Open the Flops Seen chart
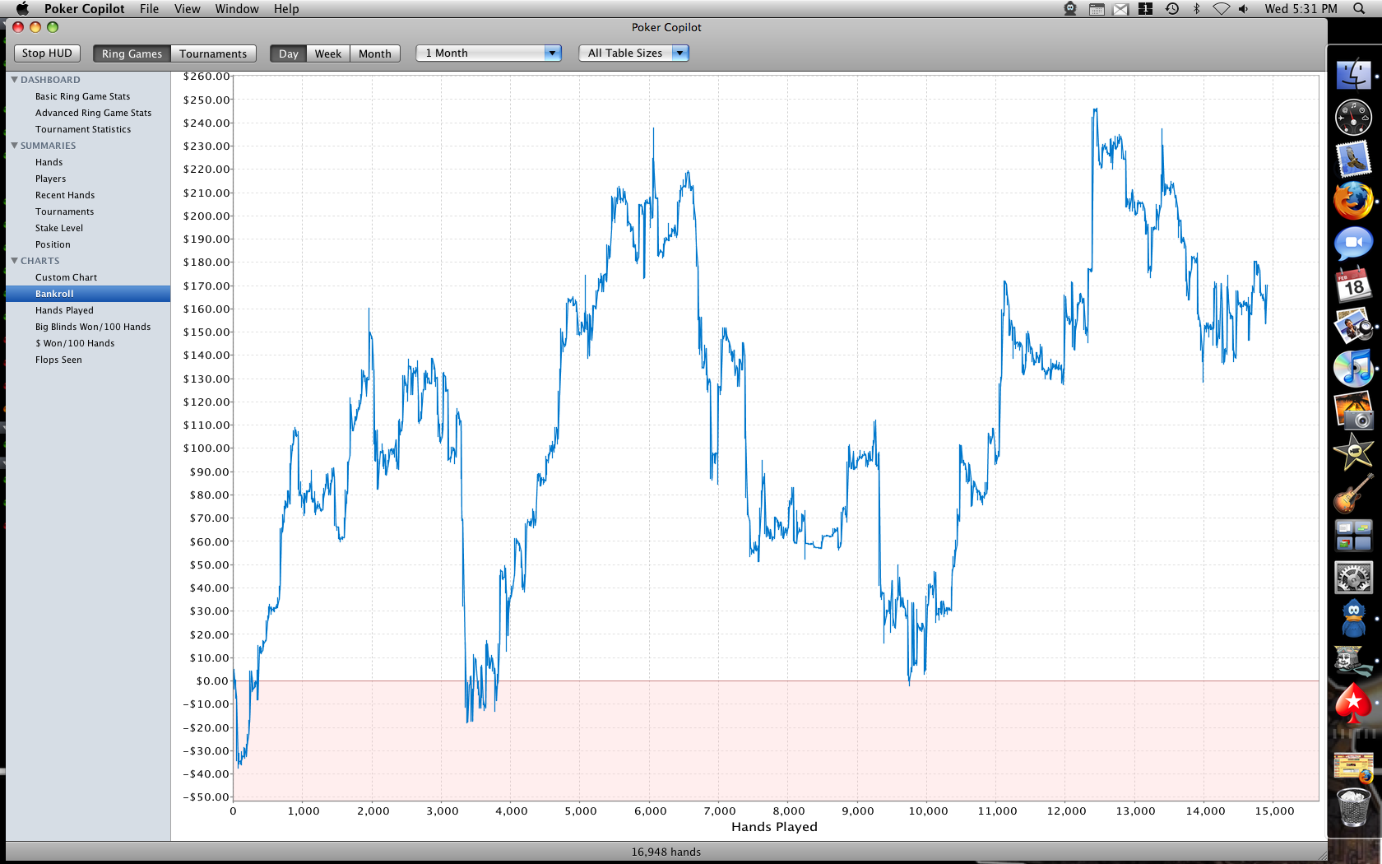Image resolution: width=1382 pixels, height=864 pixels. pyautogui.click(x=58, y=360)
